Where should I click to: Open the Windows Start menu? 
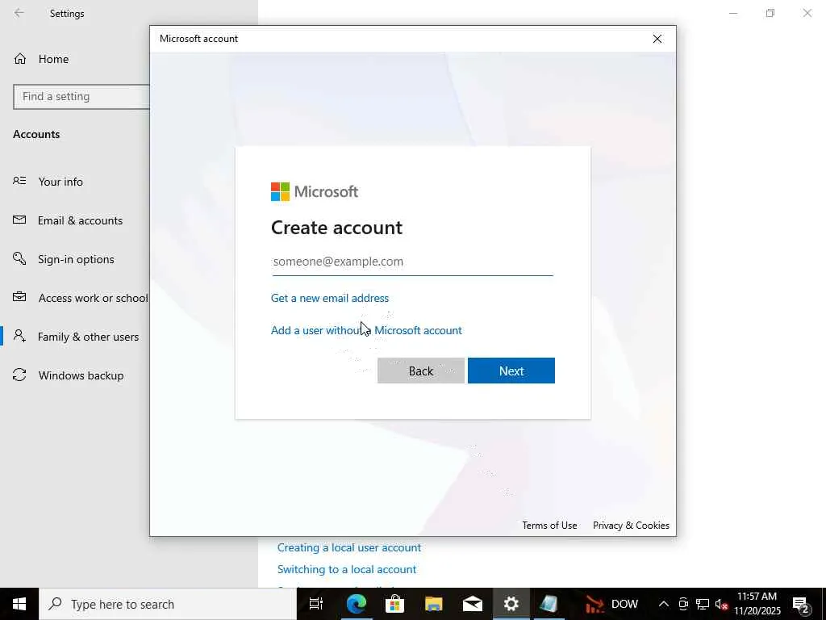19,604
